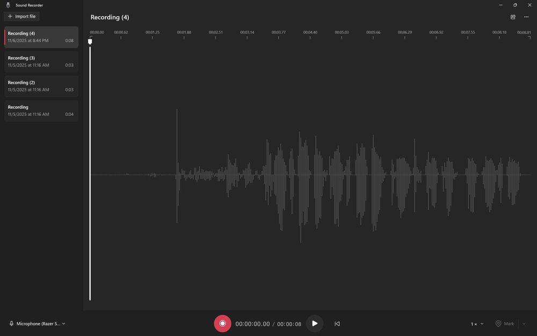
Task: Click the total duration 00:00:08 text
Action: 289,324
